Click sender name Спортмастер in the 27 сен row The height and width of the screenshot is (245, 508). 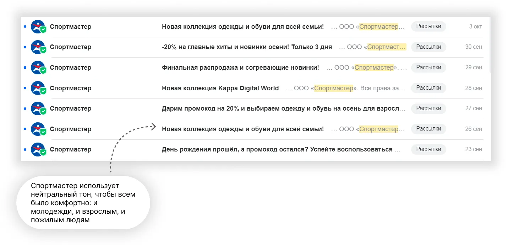pos(71,108)
